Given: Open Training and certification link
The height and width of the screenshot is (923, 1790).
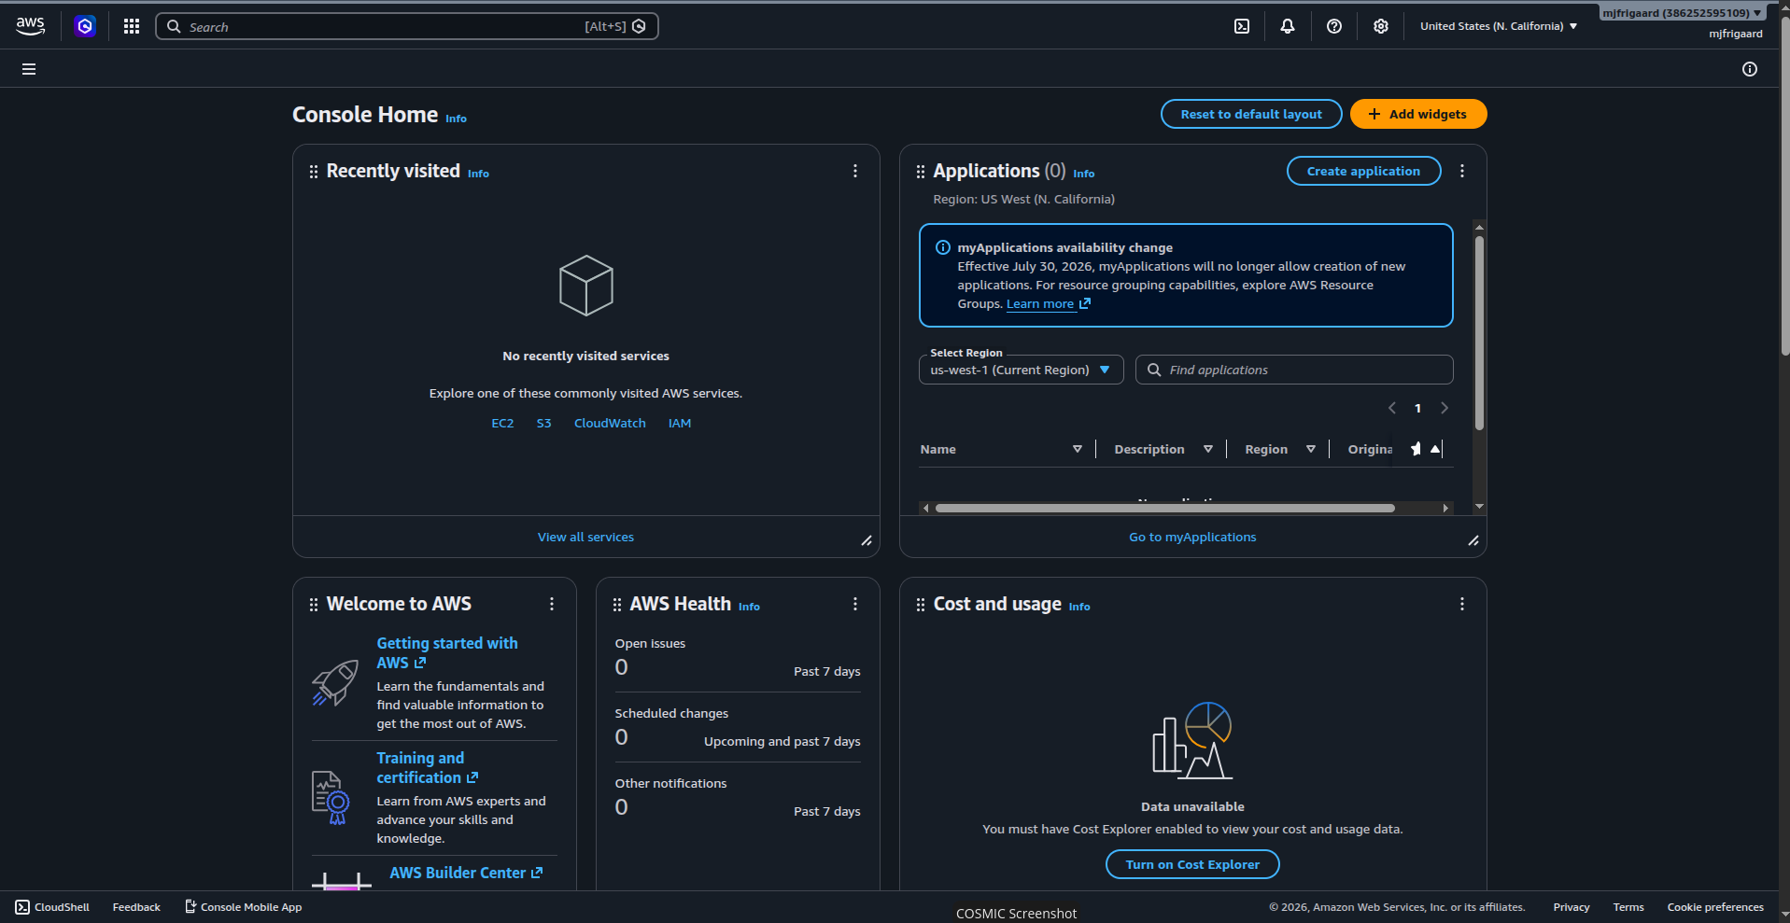Looking at the screenshot, I should click(427, 767).
